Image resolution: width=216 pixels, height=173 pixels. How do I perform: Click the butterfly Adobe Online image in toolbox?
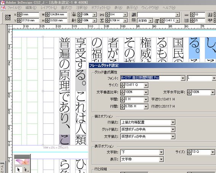[x=22, y=162]
